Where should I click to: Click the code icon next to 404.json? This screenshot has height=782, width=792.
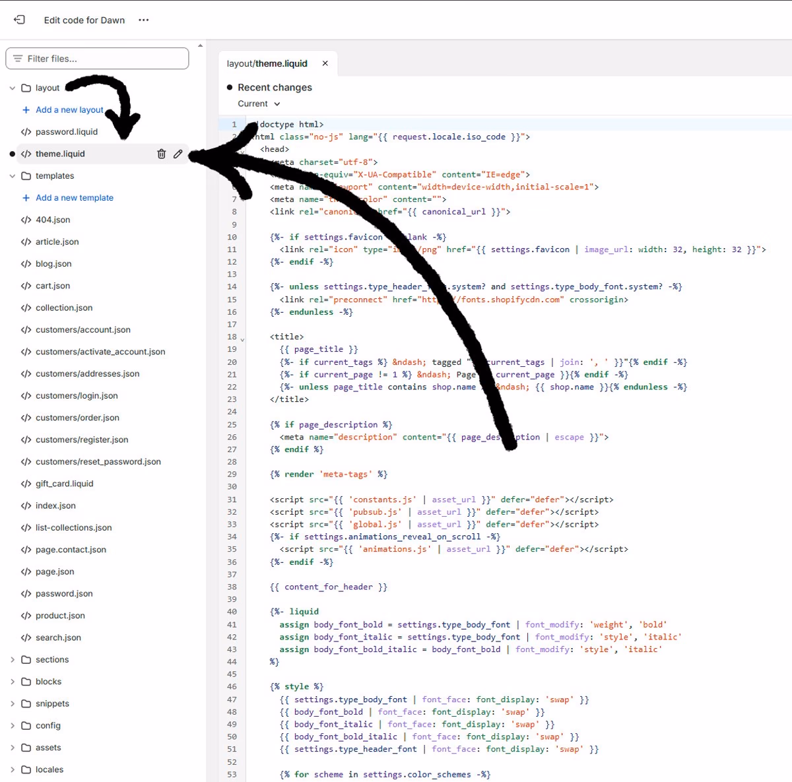pyautogui.click(x=26, y=220)
